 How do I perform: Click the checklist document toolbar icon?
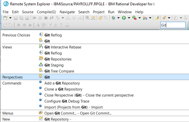[x=49, y=25]
